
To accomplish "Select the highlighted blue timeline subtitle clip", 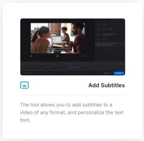I will [x=78, y=67].
